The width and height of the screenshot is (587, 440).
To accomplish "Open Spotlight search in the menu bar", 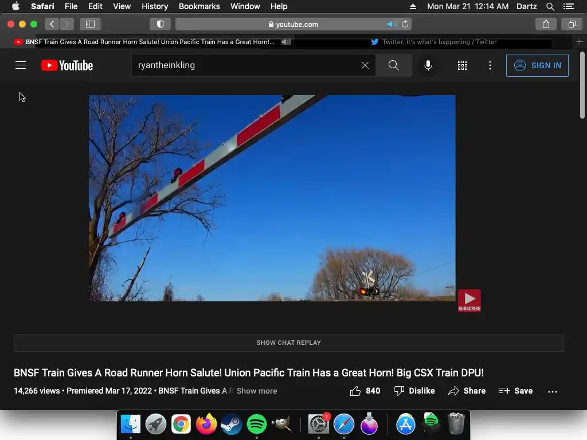I will (550, 6).
